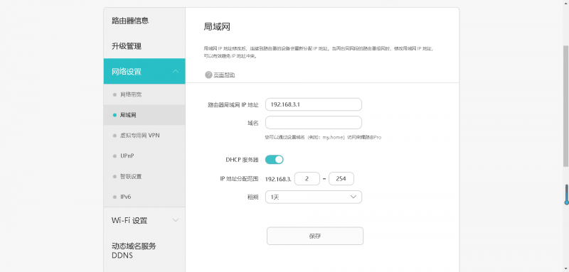
Task: Focus the 域名 input field
Action: pyautogui.click(x=314, y=122)
